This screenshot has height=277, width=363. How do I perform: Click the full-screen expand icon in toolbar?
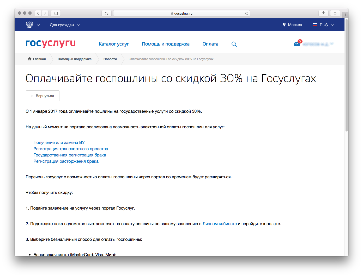coord(107,13)
